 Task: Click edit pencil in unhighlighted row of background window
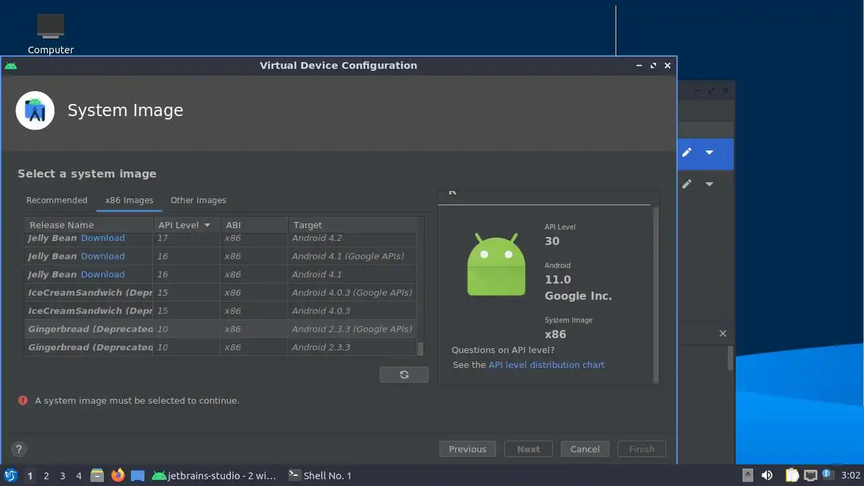[x=686, y=184]
